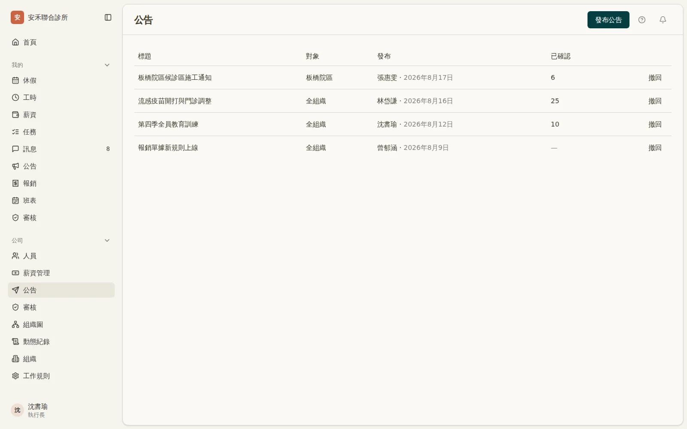Collapse the 公司 section chevron
This screenshot has width=687, height=429.
point(107,240)
